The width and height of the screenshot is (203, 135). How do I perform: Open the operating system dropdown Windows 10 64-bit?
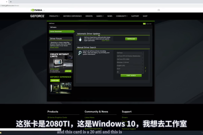coord(130,62)
